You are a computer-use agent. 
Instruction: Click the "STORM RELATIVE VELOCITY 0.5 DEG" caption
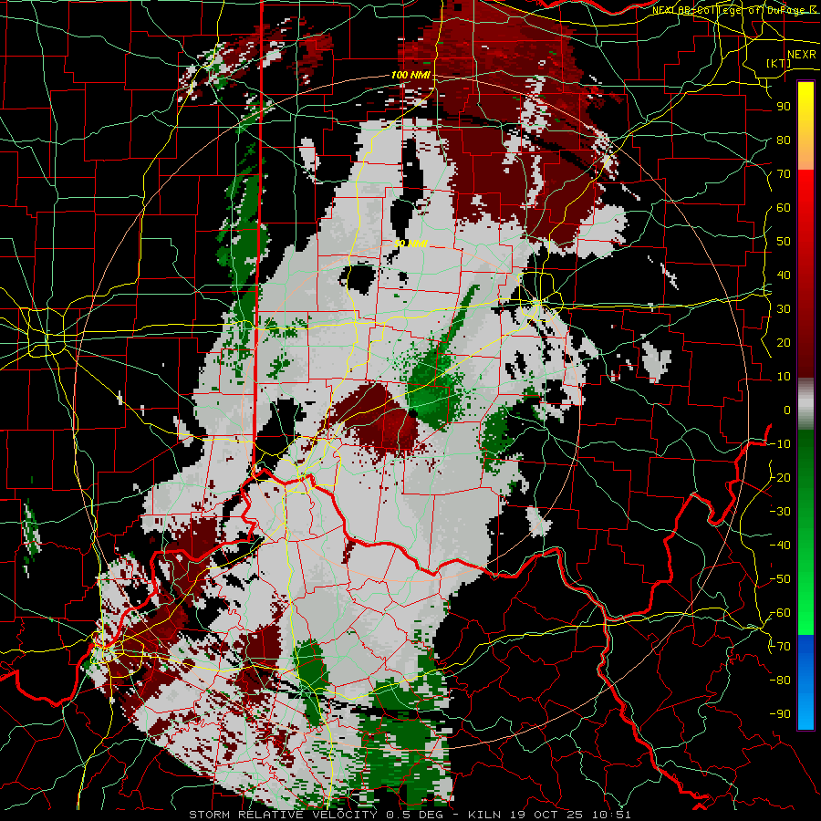(320, 815)
